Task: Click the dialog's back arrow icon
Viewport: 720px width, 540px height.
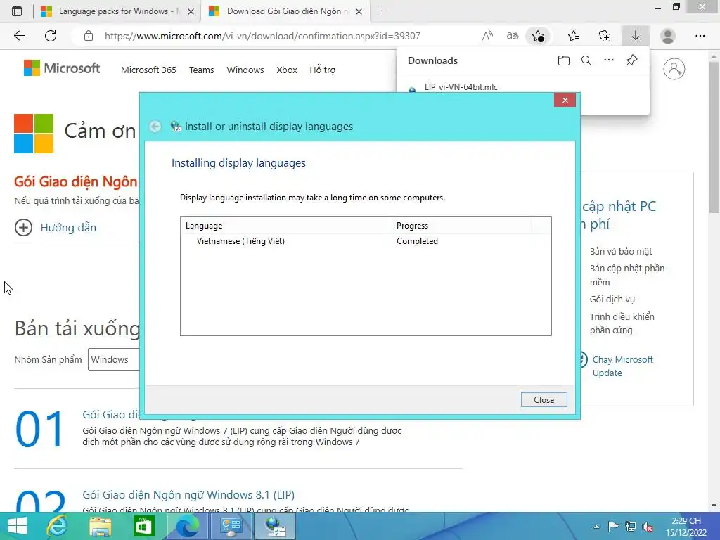Action: click(155, 127)
